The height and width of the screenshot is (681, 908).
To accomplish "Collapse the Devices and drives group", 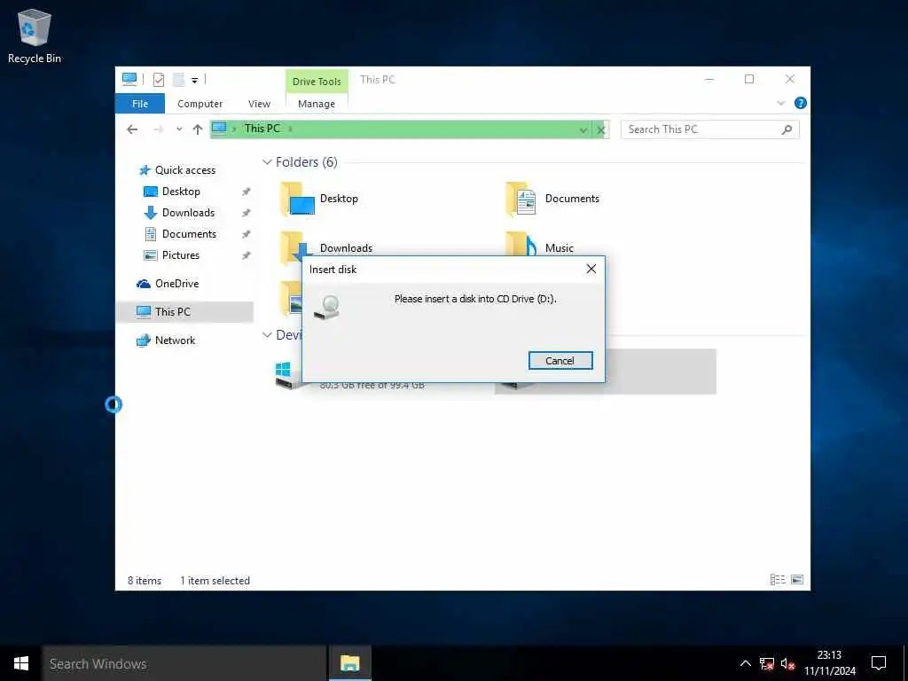I will 267,334.
